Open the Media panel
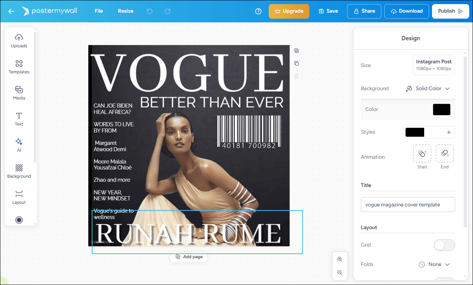473x285 pixels. [19, 92]
